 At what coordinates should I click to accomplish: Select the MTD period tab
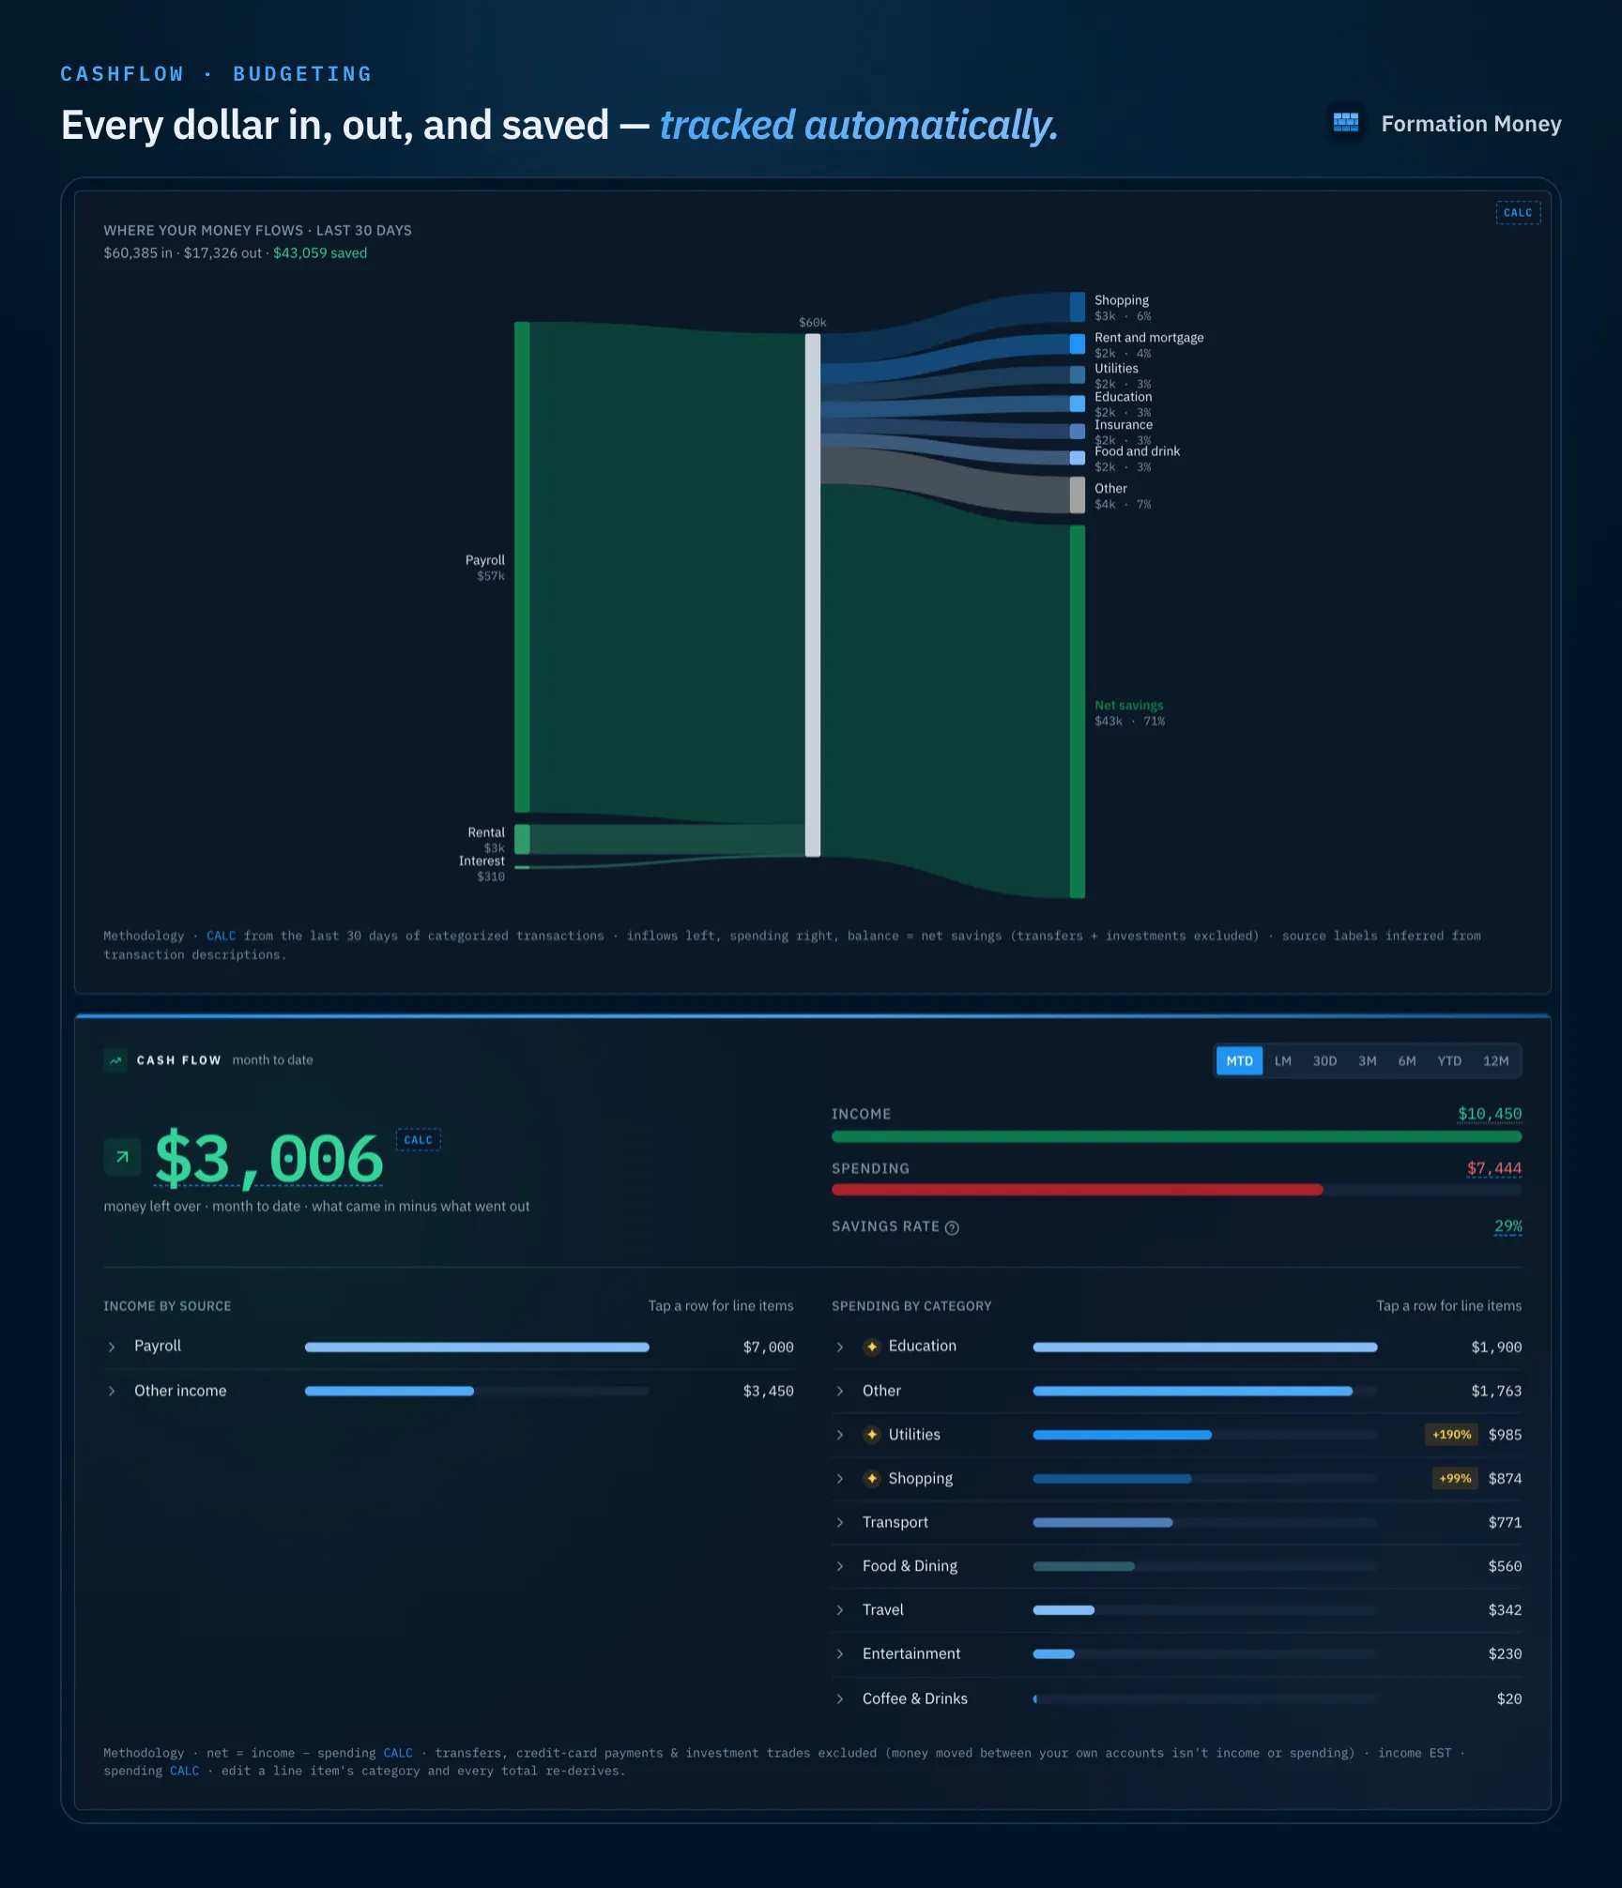pyautogui.click(x=1239, y=1061)
